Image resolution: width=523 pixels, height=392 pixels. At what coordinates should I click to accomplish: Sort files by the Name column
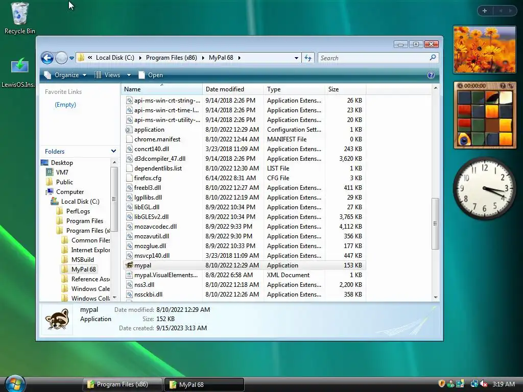point(161,89)
